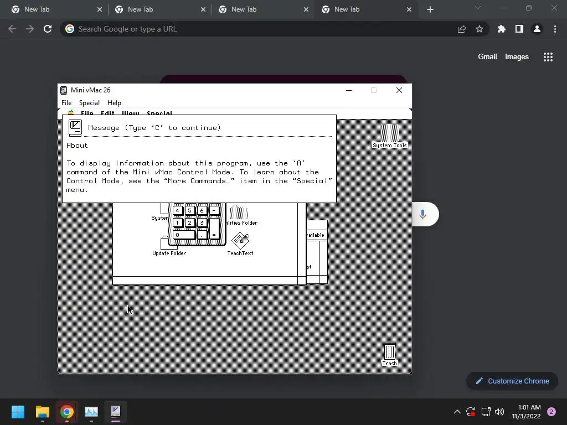
Task: Click the Mini vMac message dialog icon
Action: click(x=75, y=128)
